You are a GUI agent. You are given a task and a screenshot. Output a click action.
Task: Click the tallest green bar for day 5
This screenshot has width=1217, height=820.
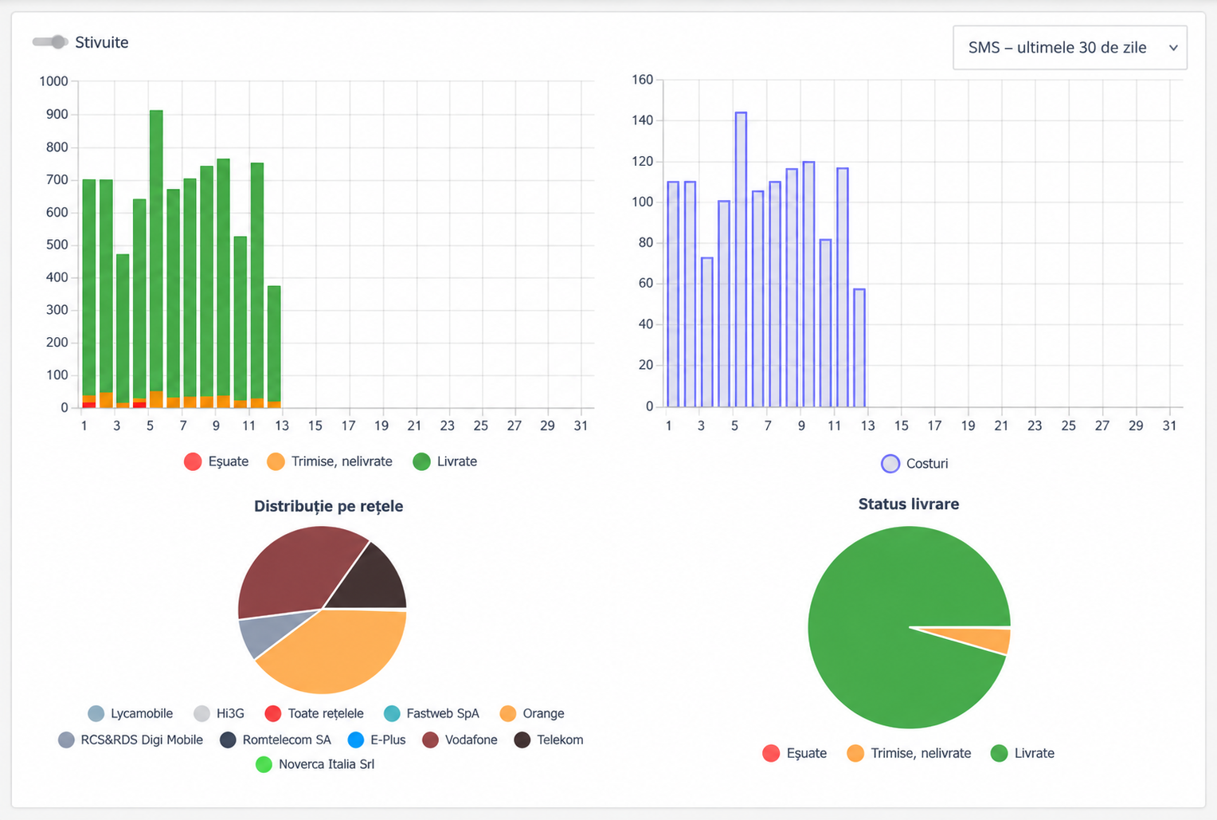(x=156, y=251)
